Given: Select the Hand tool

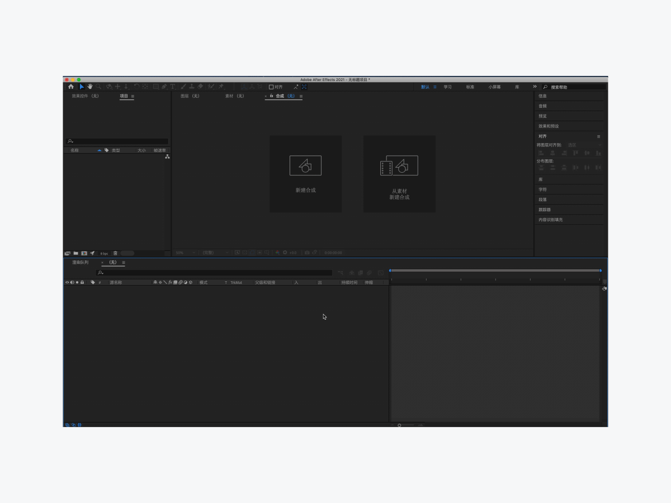Looking at the screenshot, I should point(90,87).
